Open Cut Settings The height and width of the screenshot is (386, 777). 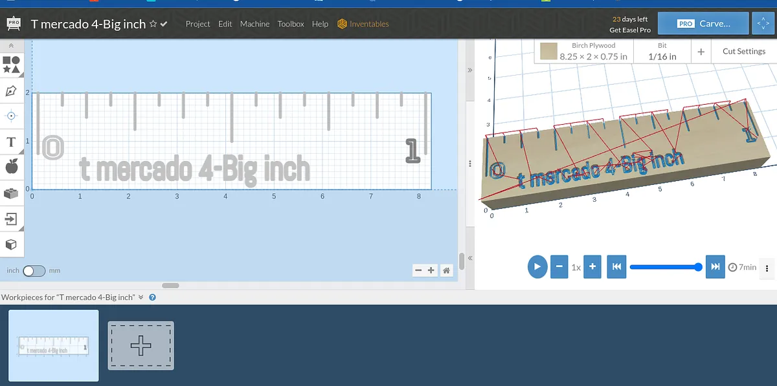tap(743, 52)
